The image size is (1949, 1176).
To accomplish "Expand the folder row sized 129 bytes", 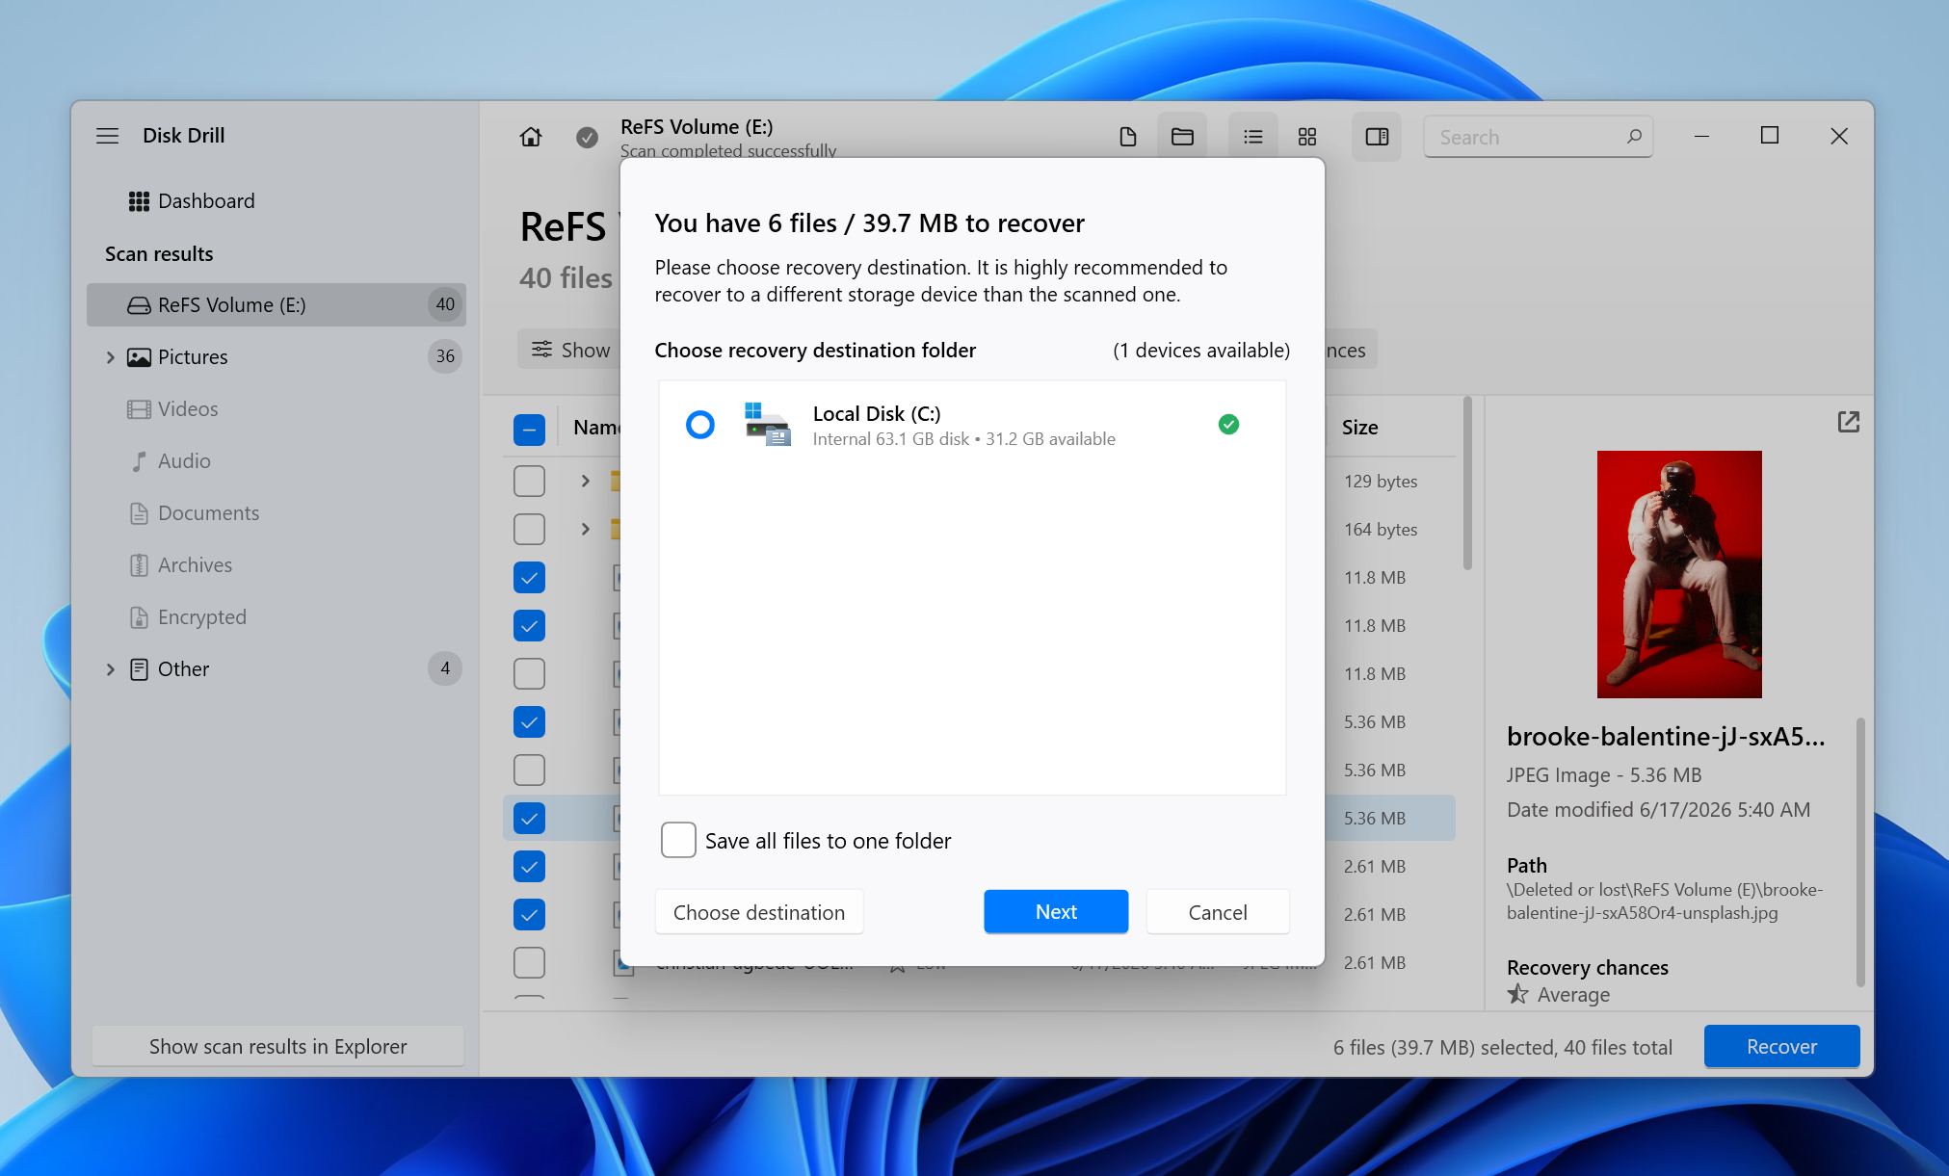I will 585,481.
